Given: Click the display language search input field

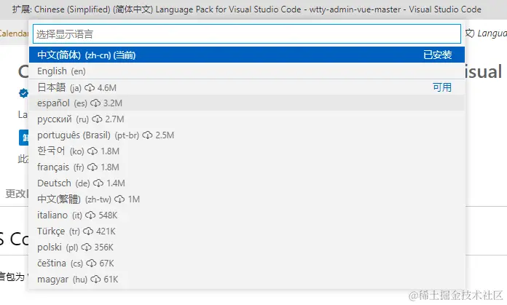Looking at the screenshot, I should coord(247,34).
